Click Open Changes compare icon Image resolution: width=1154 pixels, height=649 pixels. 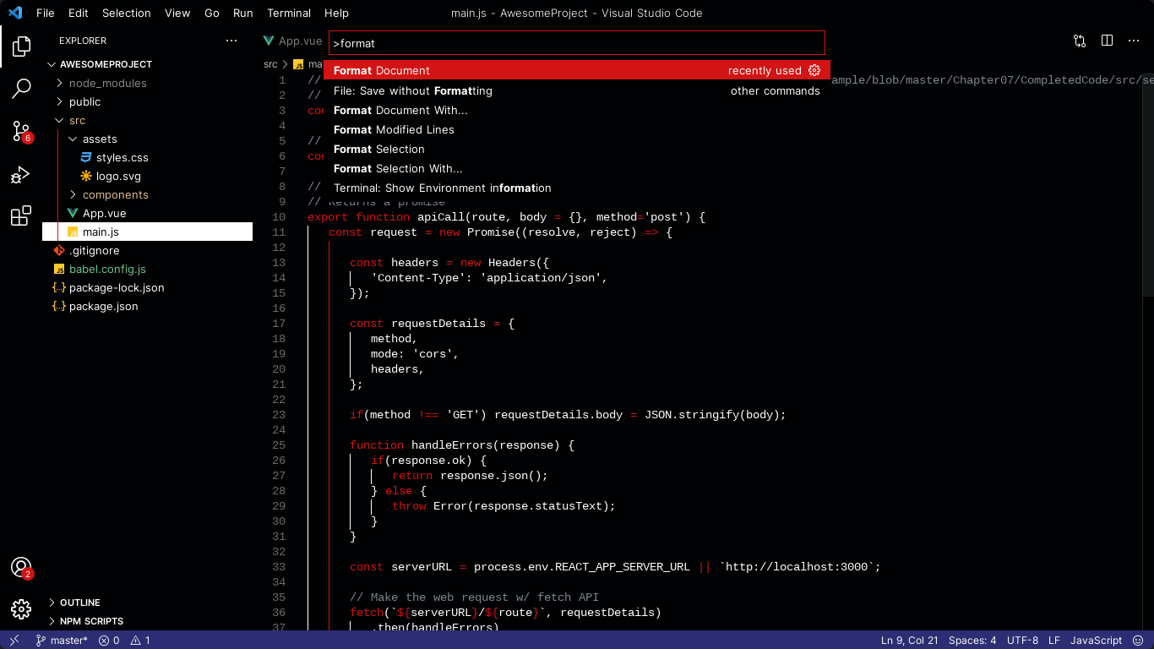click(x=1080, y=41)
